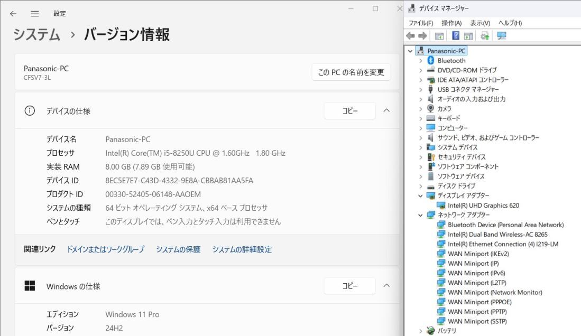Expand the ソフトウェア デバイス node arrow
The image size is (581, 336).
pos(421,176)
